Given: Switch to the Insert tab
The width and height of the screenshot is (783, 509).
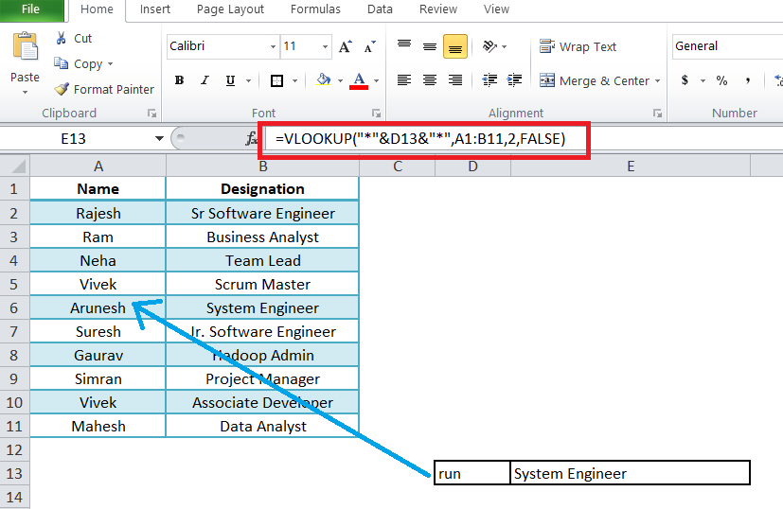Looking at the screenshot, I should 155,9.
